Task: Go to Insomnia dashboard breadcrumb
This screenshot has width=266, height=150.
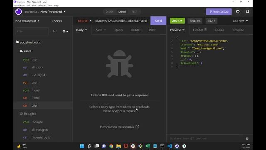Action: coord(30,12)
